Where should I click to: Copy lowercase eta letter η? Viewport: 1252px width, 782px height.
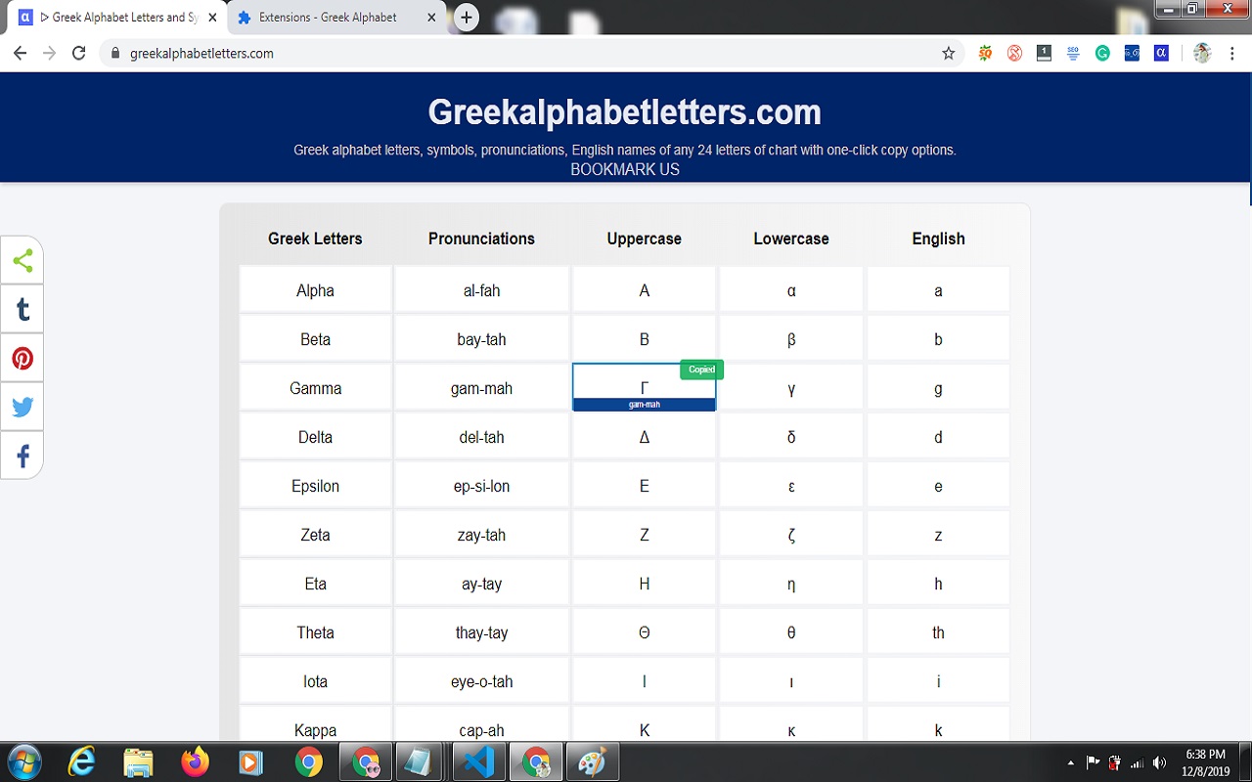point(791,584)
